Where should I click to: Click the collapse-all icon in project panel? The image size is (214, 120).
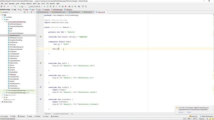coord(27,12)
